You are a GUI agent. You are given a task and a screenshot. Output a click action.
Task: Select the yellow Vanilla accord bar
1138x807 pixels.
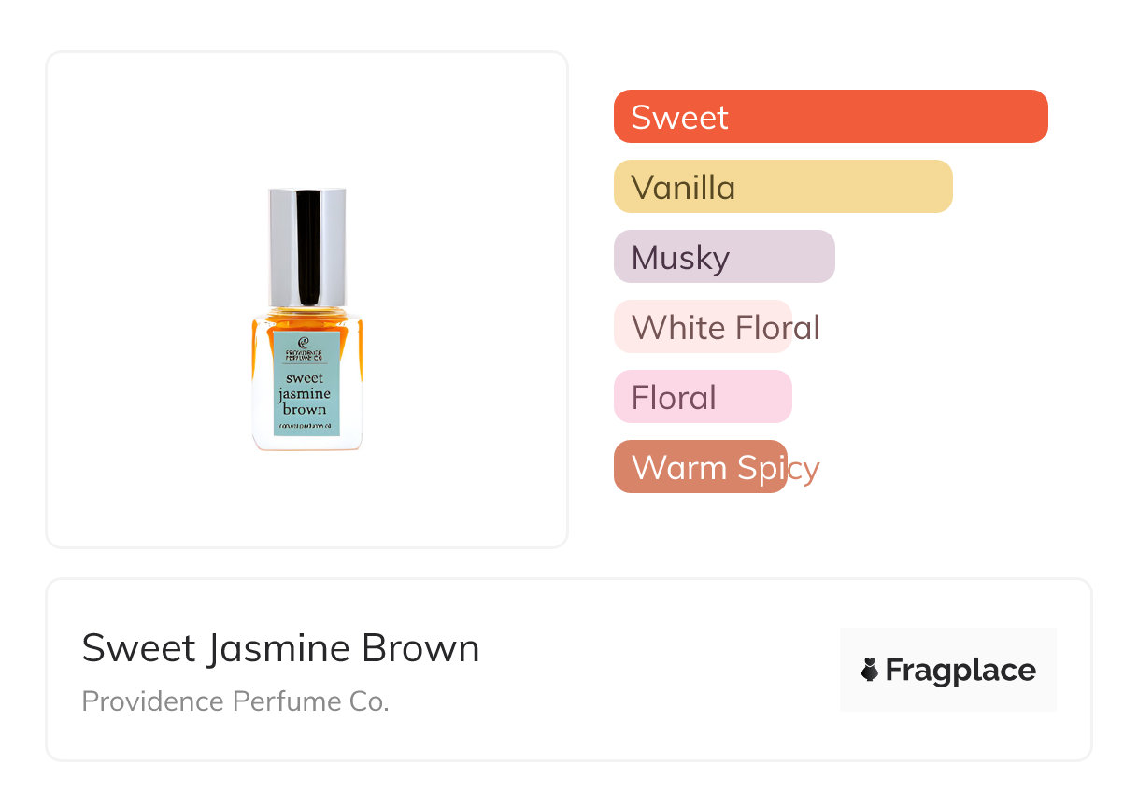[783, 187]
